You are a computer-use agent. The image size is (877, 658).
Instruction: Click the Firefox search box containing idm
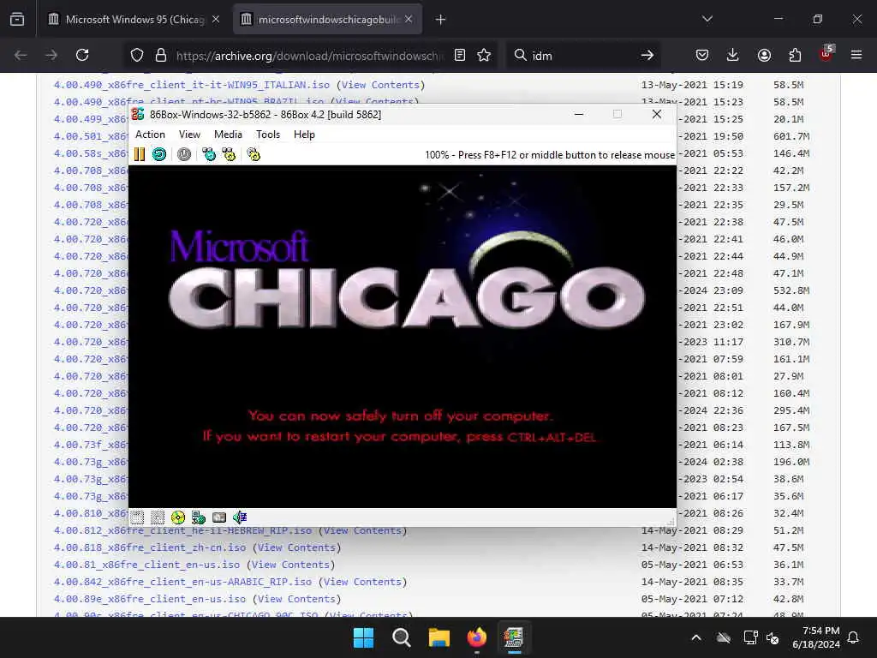(582, 56)
